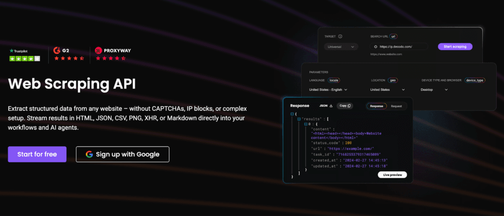Click the info icon next to Target

340,36
